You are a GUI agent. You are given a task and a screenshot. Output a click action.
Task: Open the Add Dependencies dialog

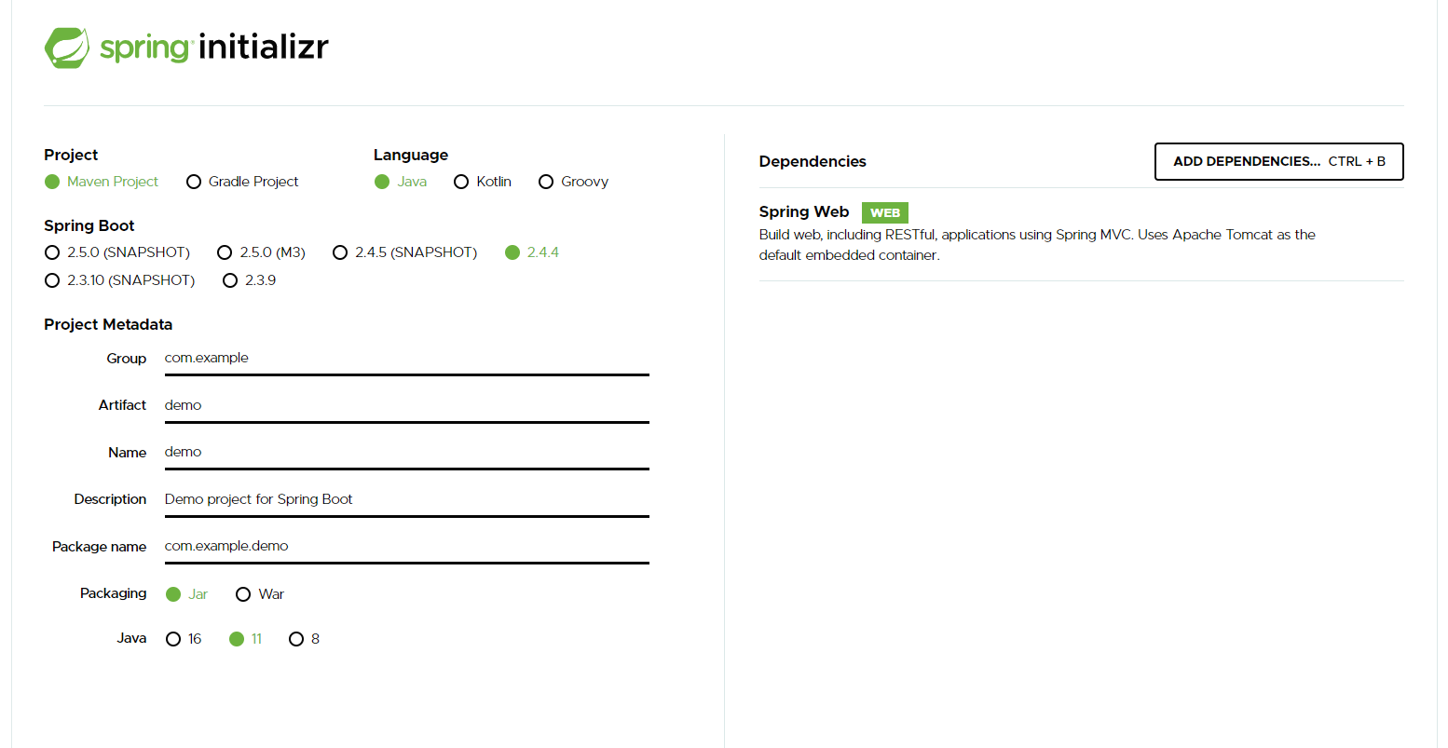point(1278,161)
